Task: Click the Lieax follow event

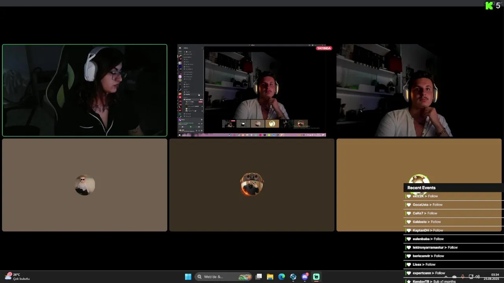Action: (x=454, y=265)
